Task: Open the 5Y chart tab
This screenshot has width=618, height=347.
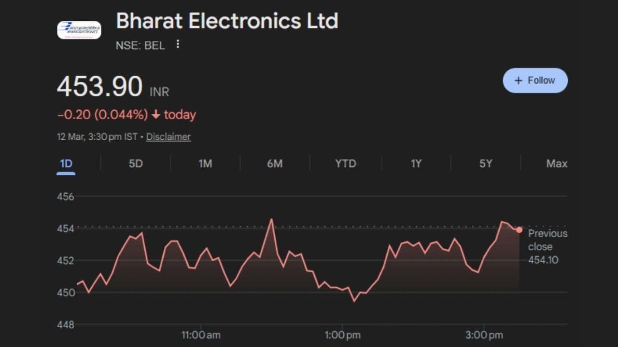Action: coord(486,164)
